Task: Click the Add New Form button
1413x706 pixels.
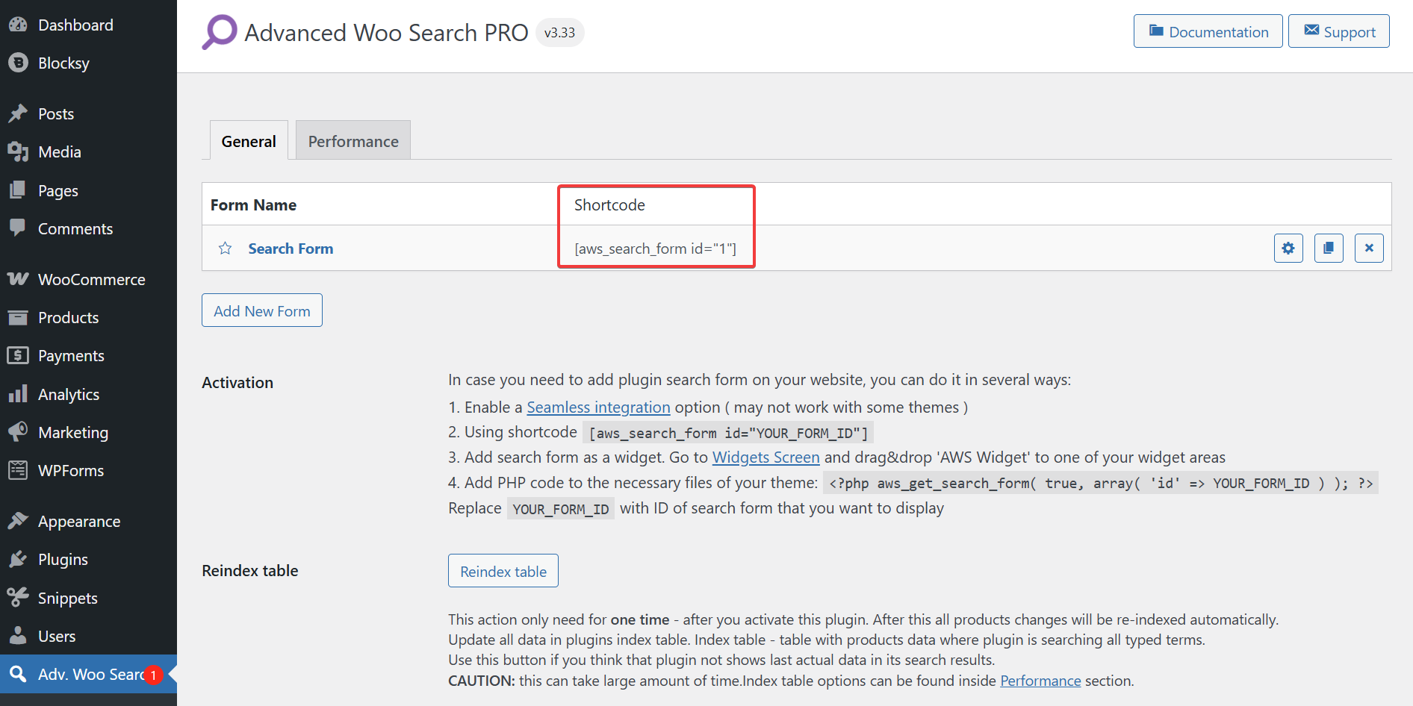Action: click(262, 310)
